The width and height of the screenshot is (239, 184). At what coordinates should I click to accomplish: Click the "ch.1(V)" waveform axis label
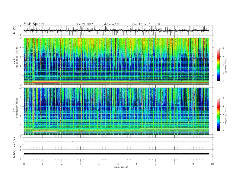pos(14,30)
